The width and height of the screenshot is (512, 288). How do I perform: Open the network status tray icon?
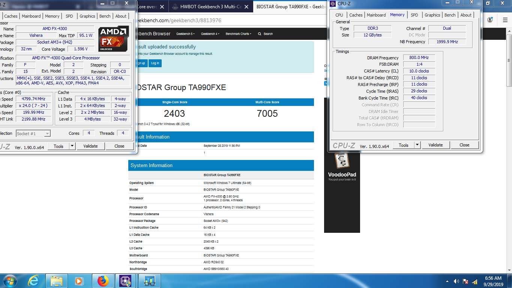(x=474, y=281)
